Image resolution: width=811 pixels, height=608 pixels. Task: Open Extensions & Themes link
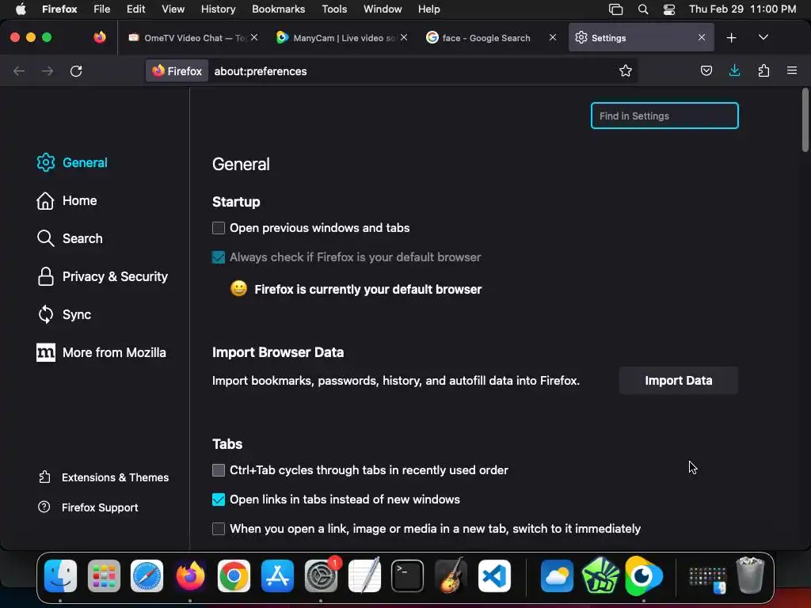point(104,477)
